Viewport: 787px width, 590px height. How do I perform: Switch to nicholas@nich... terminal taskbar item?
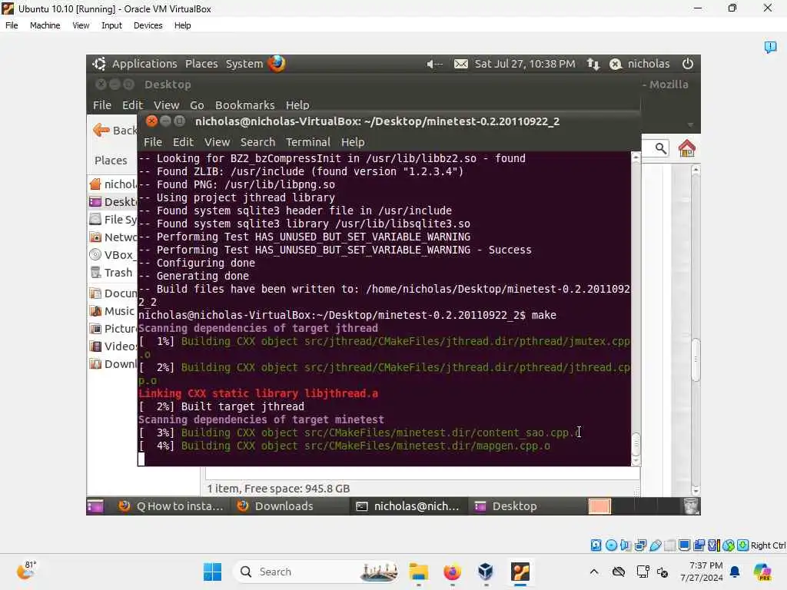pos(407,506)
